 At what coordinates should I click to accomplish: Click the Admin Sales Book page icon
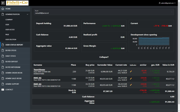click(x=3, y=79)
